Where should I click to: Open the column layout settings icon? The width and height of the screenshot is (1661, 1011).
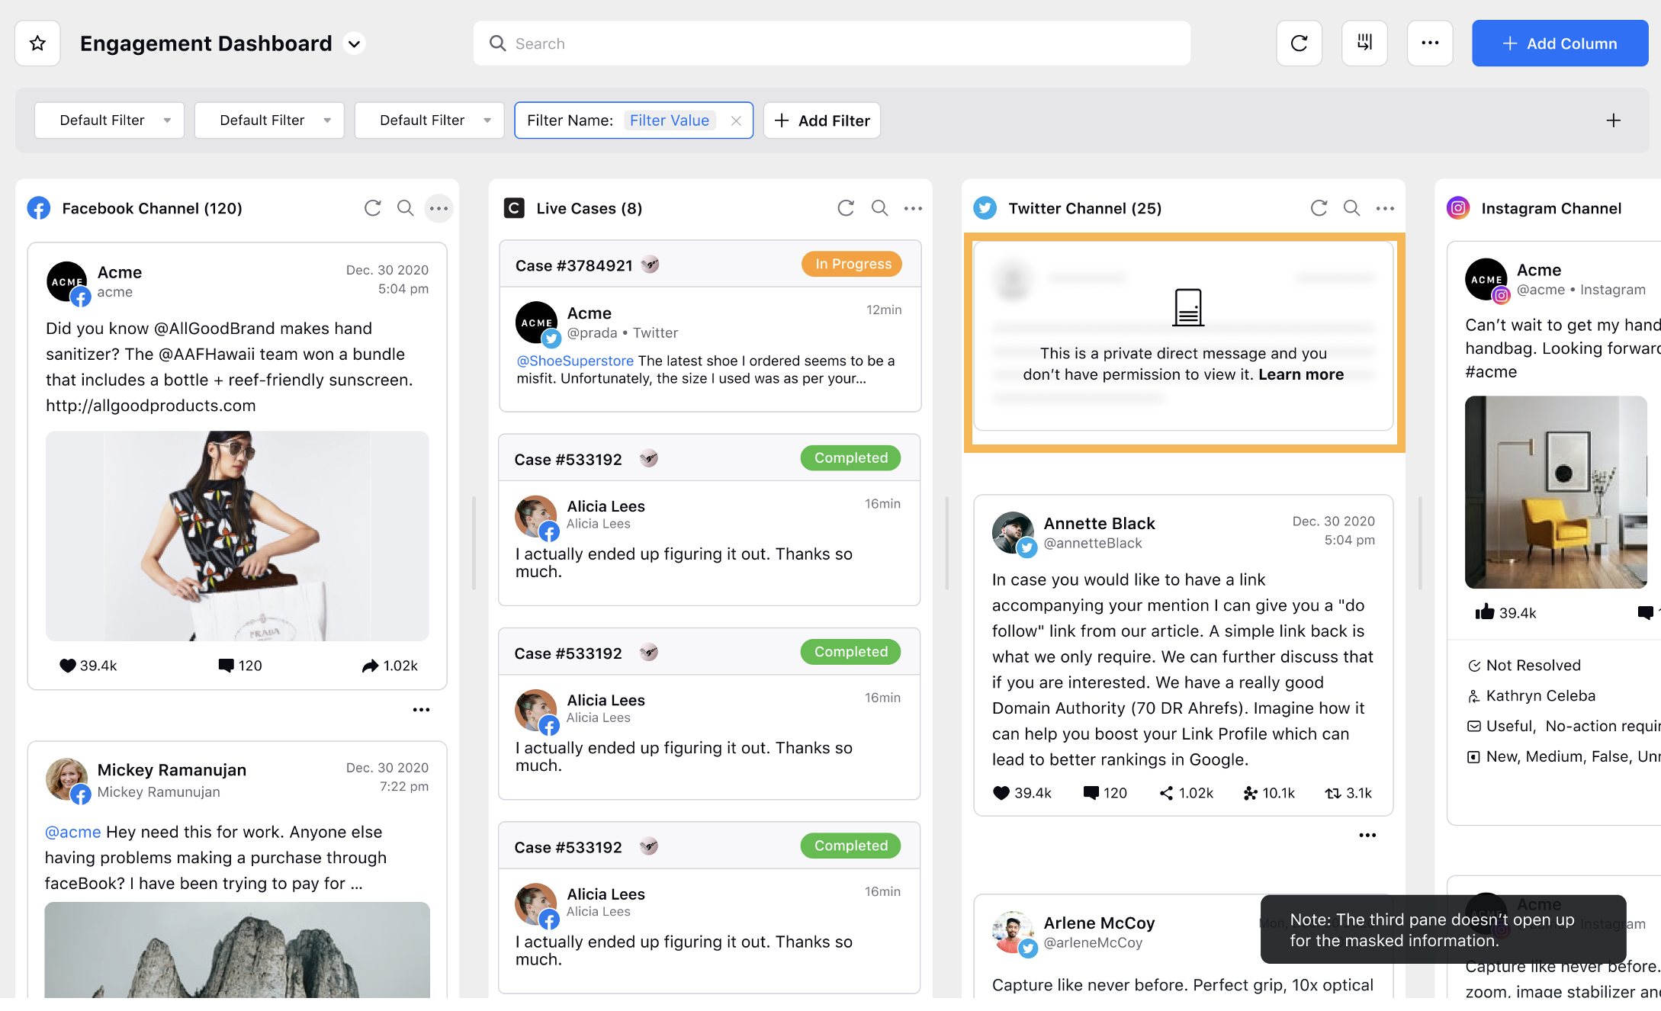pos(1364,43)
